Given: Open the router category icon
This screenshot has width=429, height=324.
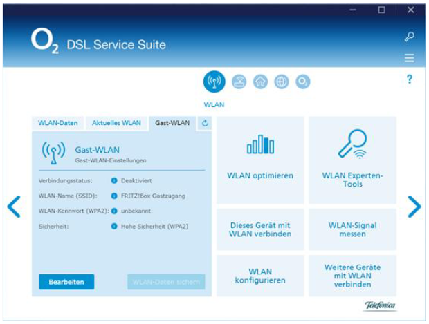Looking at the screenshot, I should [x=239, y=82].
